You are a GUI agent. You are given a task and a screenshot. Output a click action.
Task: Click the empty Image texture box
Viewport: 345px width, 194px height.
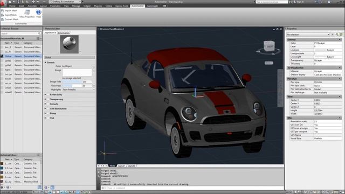click(77, 72)
